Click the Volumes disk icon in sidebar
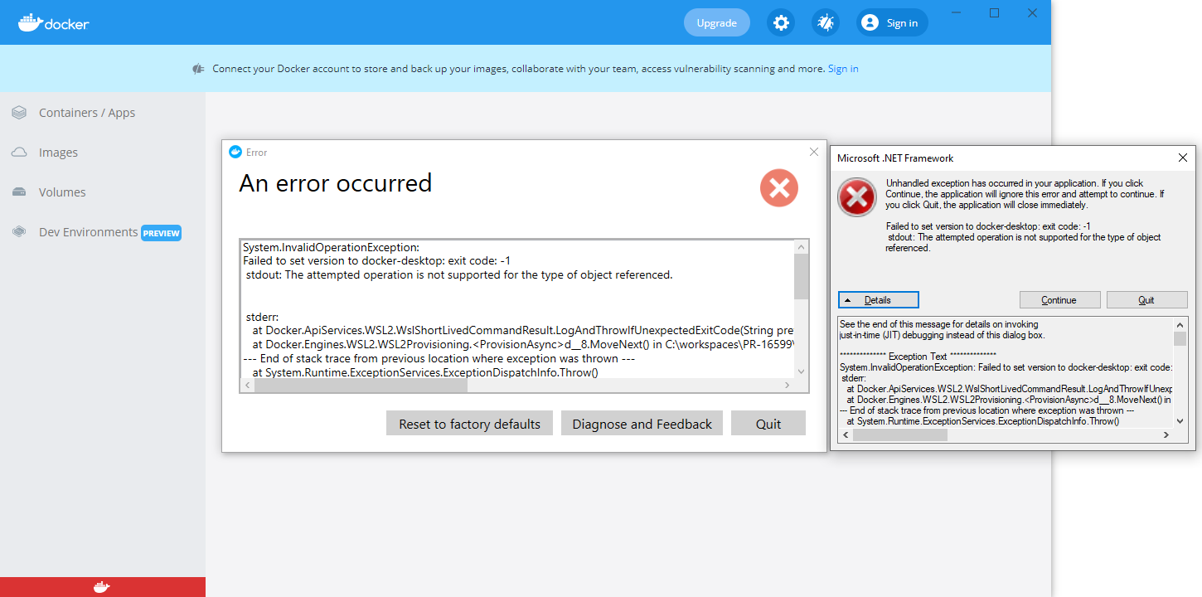The height and width of the screenshot is (597, 1202). [19, 192]
